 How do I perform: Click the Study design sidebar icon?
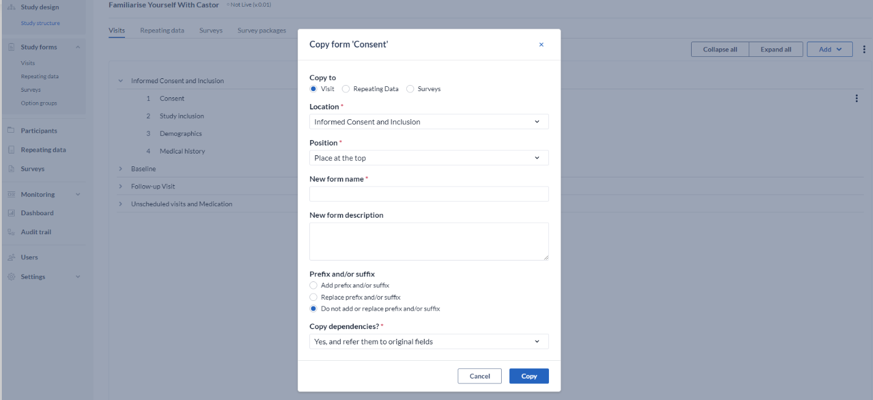click(11, 7)
